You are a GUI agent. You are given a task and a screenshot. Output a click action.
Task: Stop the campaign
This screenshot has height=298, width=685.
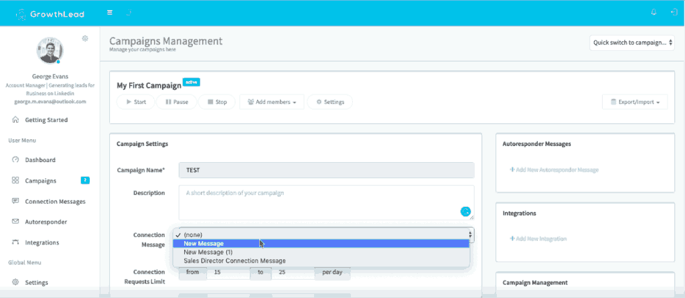[217, 102]
